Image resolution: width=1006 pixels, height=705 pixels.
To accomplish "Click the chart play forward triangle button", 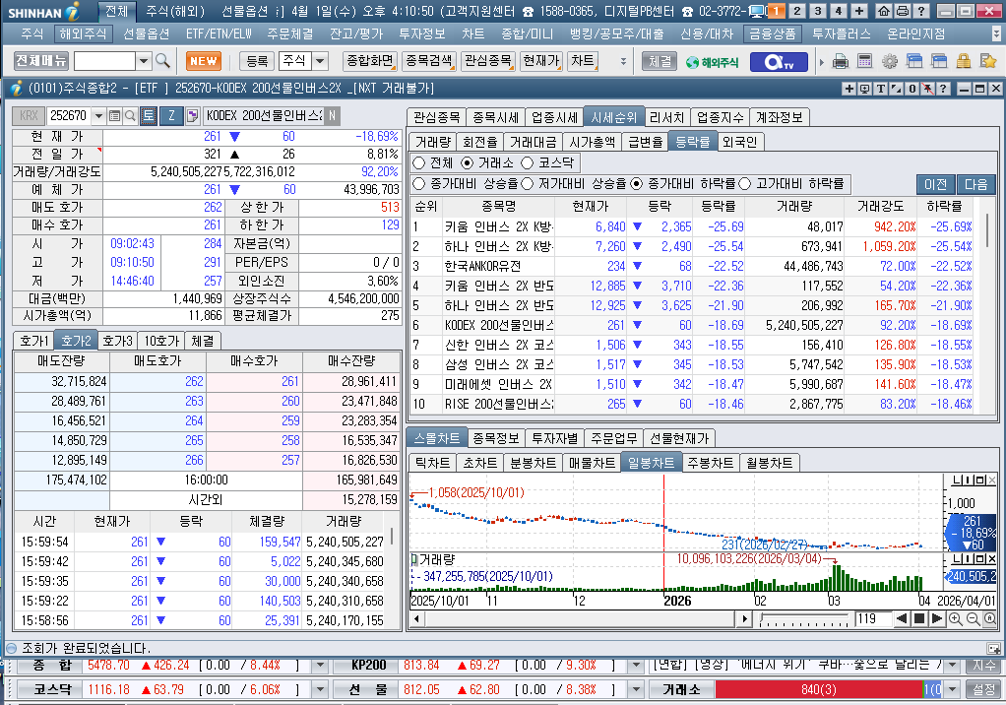I will pyautogui.click(x=937, y=619).
